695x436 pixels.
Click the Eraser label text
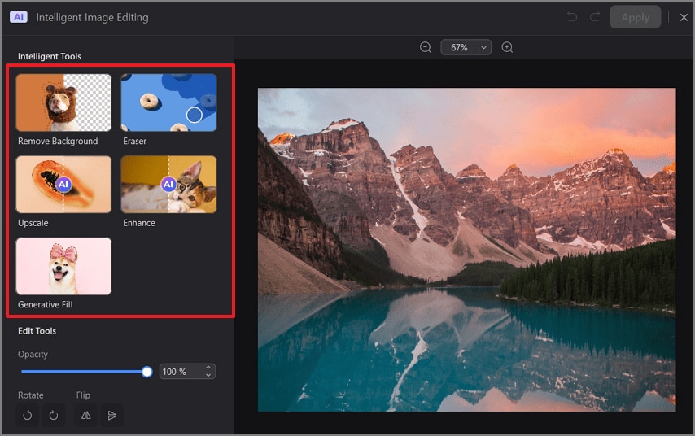(135, 141)
